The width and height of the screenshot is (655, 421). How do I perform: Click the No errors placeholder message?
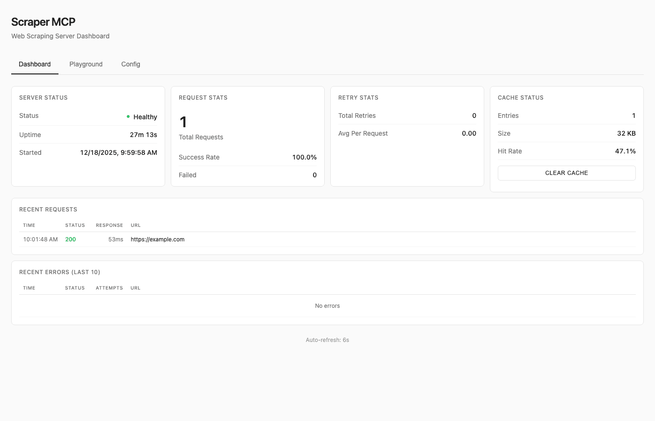327,305
